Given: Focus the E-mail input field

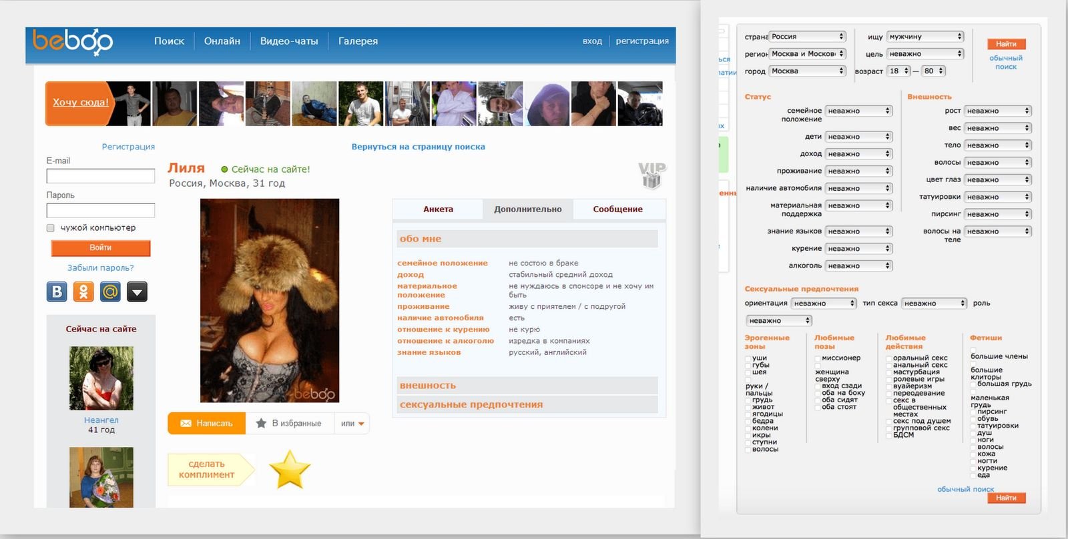Looking at the screenshot, I should click(100, 176).
